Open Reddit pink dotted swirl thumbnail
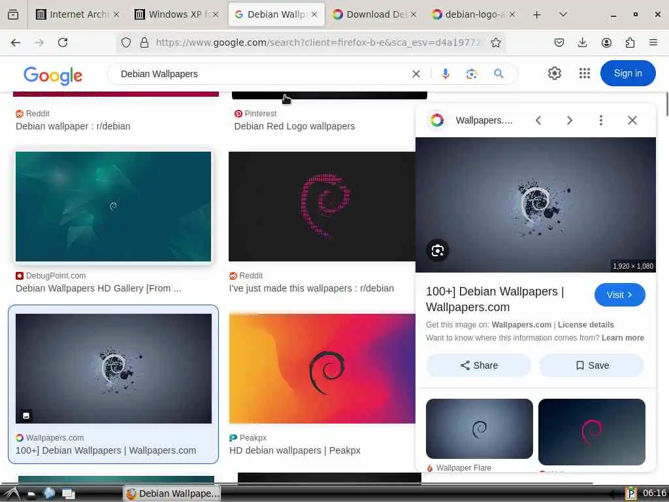The image size is (669, 502). pyautogui.click(x=322, y=207)
